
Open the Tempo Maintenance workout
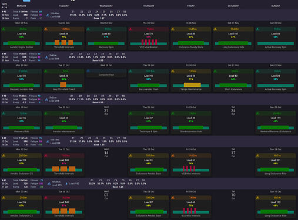tap(191, 80)
